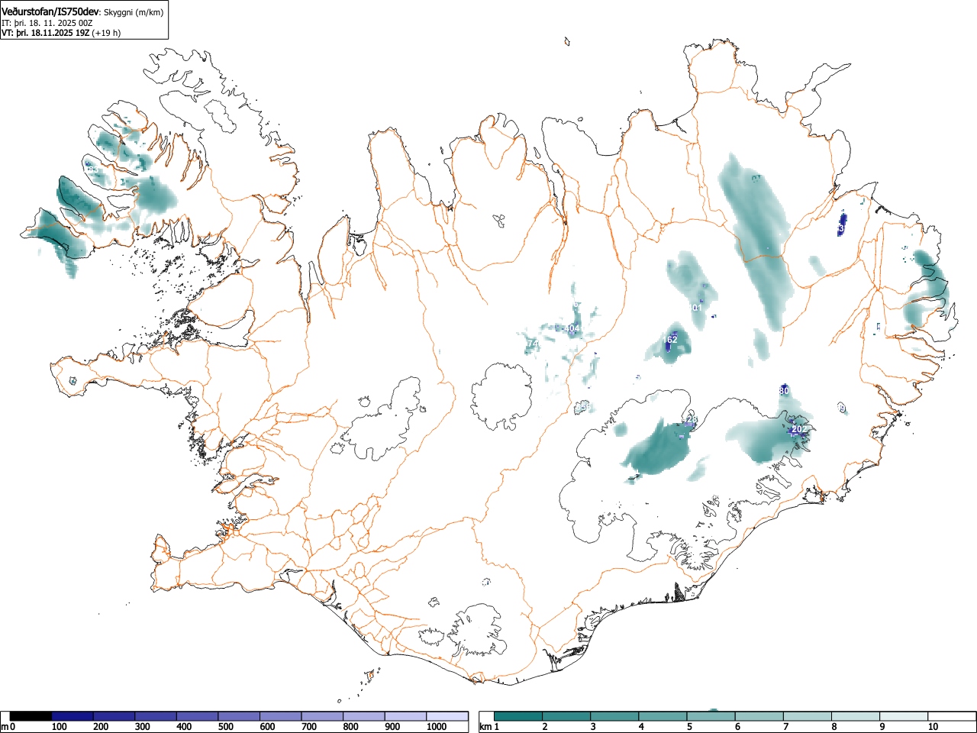Select the 300–400 m legend color segment

pos(155,716)
